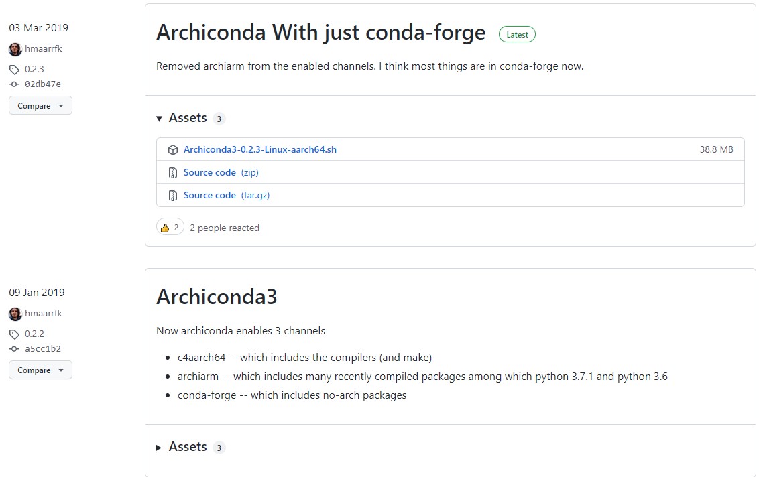Open the Archiconda3 release title
Screen dimensions: 761x477
tap(217, 297)
